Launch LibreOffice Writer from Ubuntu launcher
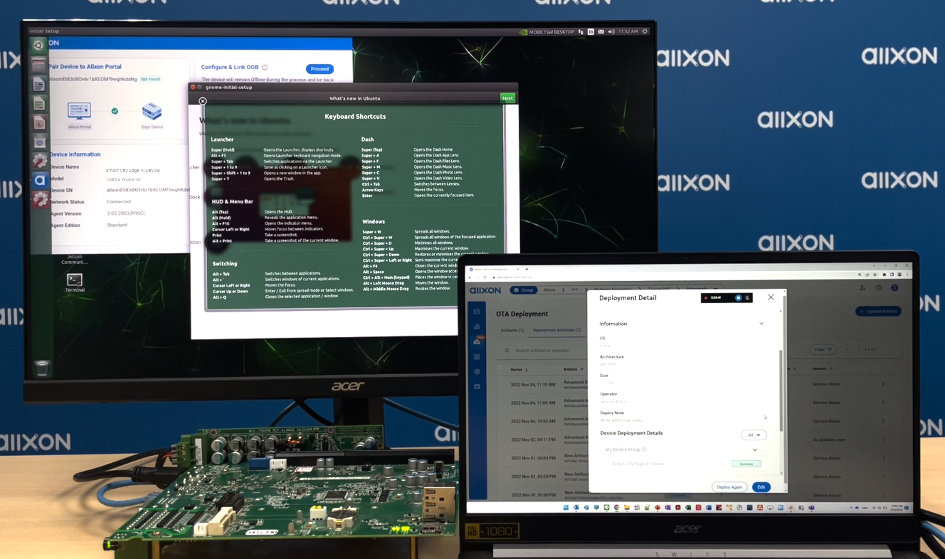945x559 pixels. (39, 84)
